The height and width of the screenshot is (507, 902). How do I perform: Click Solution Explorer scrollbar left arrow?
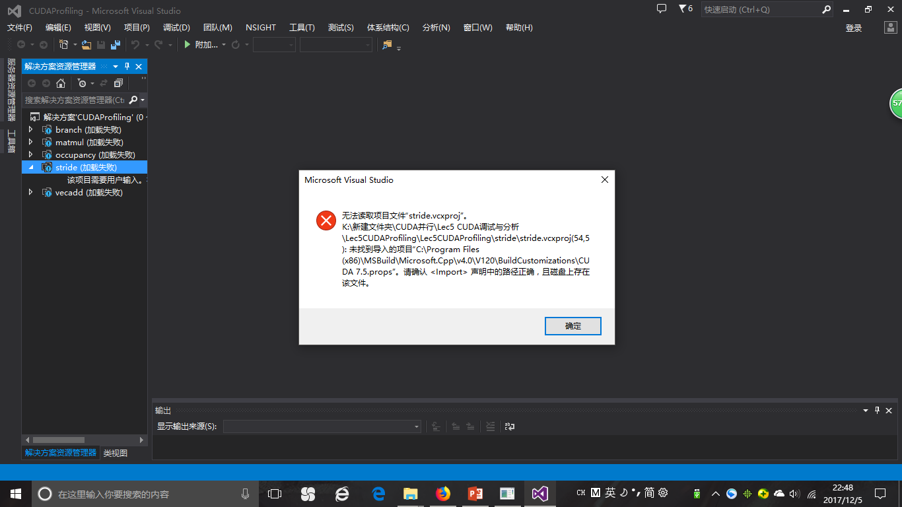coord(27,440)
